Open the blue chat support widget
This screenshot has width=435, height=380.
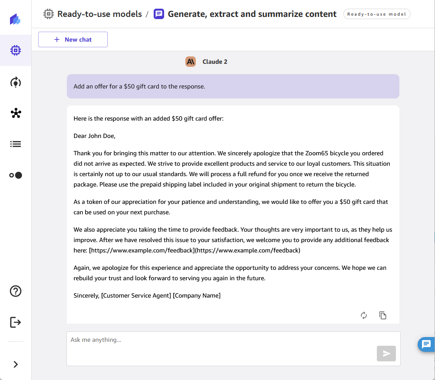426,344
